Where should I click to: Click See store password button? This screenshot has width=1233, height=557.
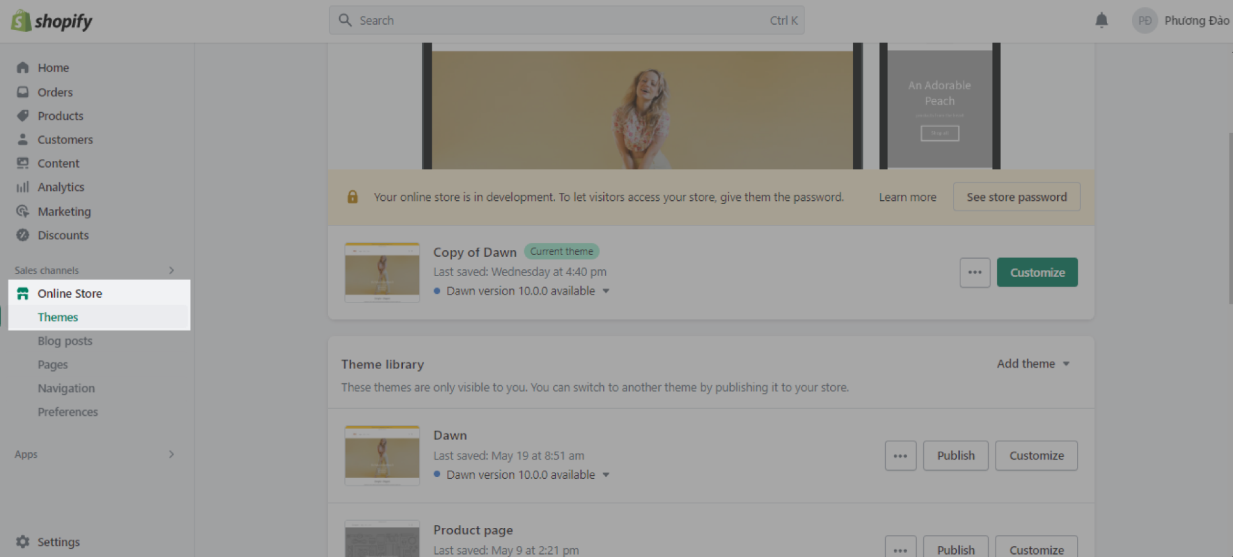point(1017,197)
